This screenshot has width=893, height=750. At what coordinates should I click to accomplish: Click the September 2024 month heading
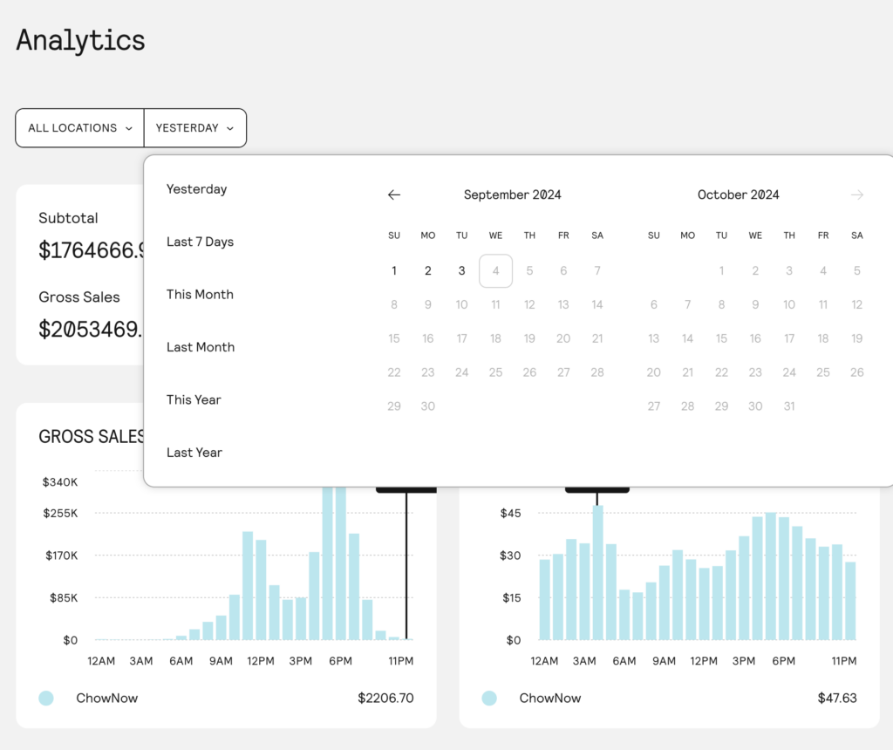pyautogui.click(x=512, y=195)
